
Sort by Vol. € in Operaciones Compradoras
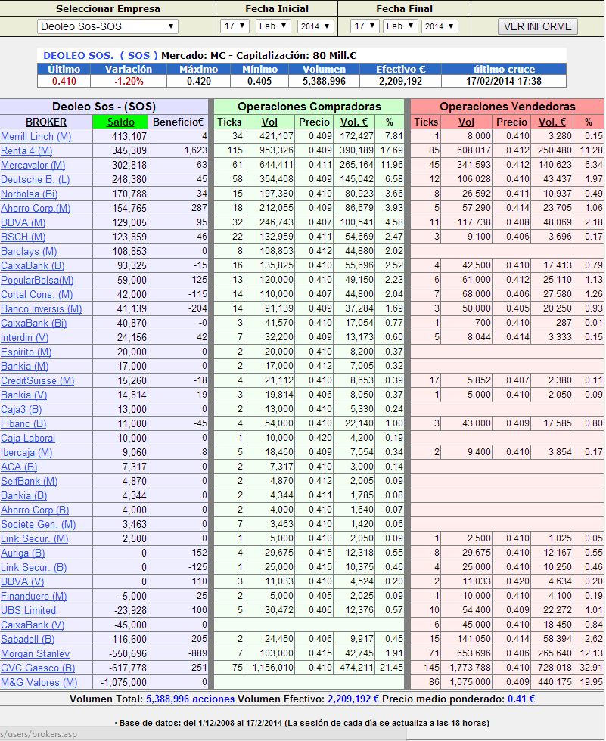coord(353,122)
